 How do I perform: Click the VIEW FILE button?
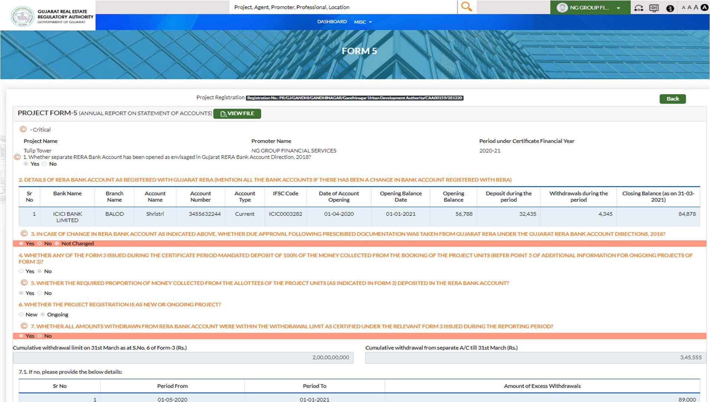click(x=237, y=113)
